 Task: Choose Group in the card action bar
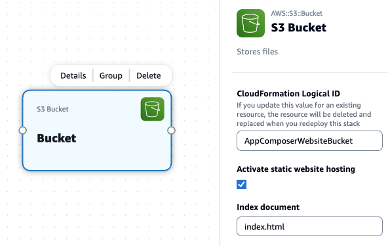(111, 75)
